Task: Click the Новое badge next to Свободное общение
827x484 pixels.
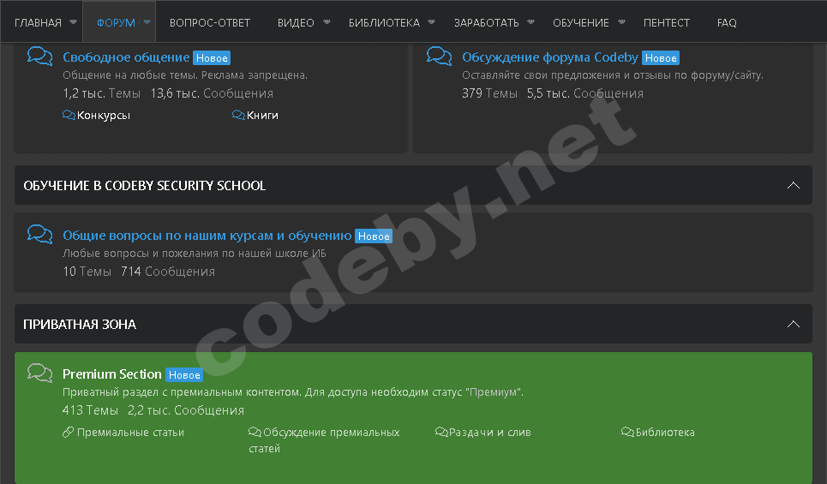Action: pyautogui.click(x=212, y=58)
